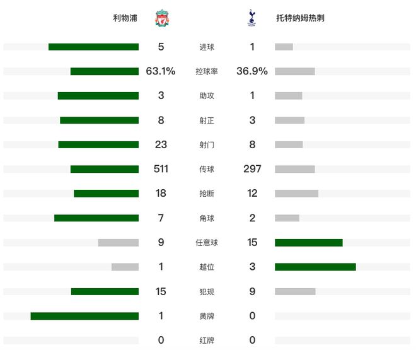This screenshot has width=416, height=350.
Task: Click Liverpool's green goals (进球) bar
Action: point(93,47)
